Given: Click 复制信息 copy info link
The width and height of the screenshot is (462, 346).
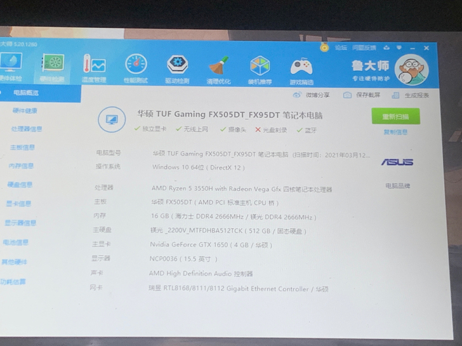Looking at the screenshot, I should coord(395,132).
